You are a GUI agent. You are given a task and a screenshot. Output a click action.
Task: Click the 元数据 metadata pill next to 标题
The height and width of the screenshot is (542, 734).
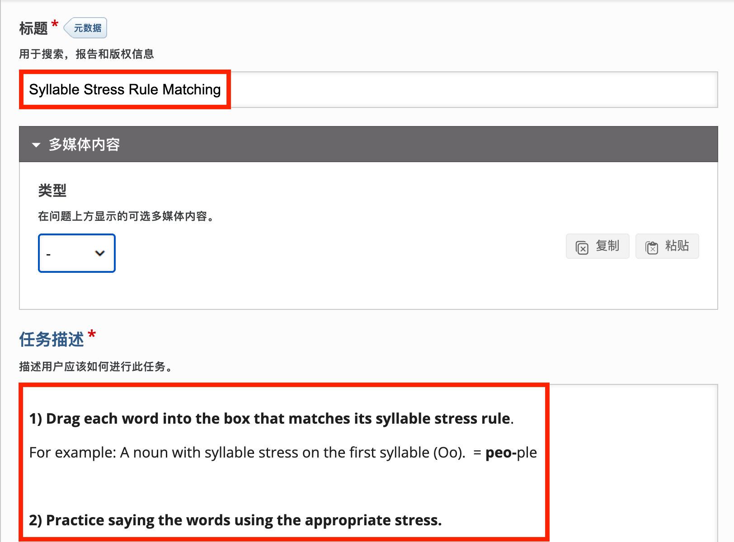pos(85,28)
